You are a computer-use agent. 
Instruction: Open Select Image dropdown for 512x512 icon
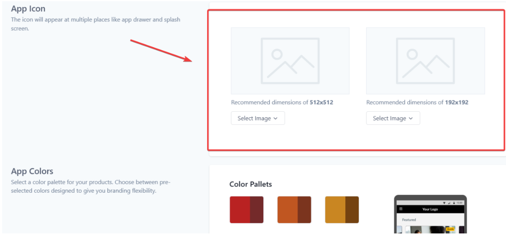pyautogui.click(x=258, y=118)
